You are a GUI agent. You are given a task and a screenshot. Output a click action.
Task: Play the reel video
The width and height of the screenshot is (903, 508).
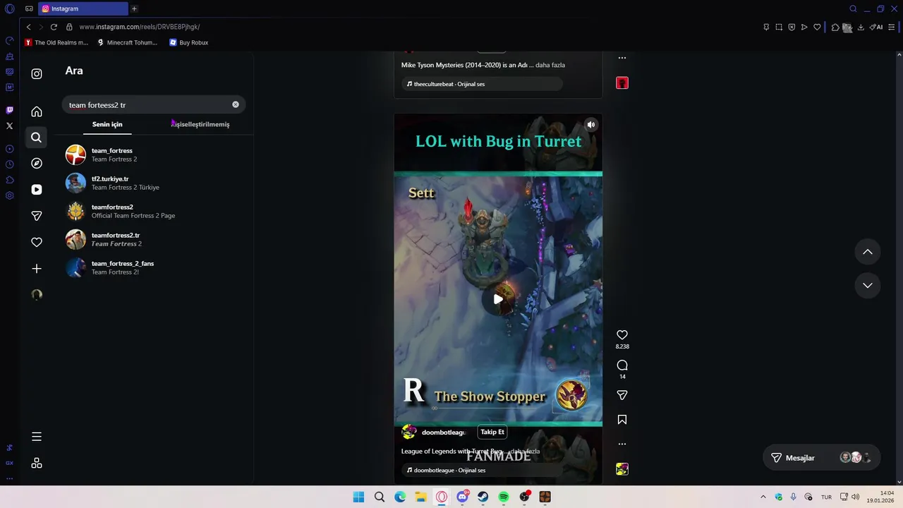point(498,299)
